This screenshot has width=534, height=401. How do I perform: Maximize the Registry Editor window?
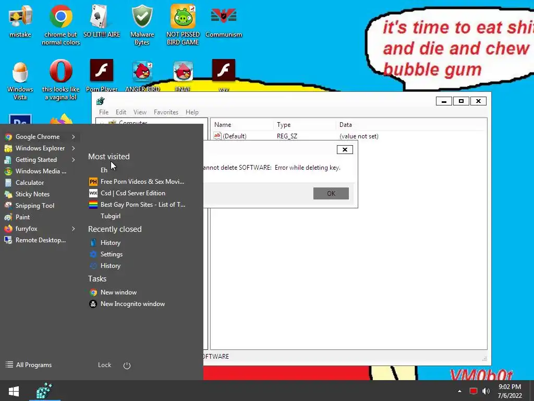pos(461,101)
